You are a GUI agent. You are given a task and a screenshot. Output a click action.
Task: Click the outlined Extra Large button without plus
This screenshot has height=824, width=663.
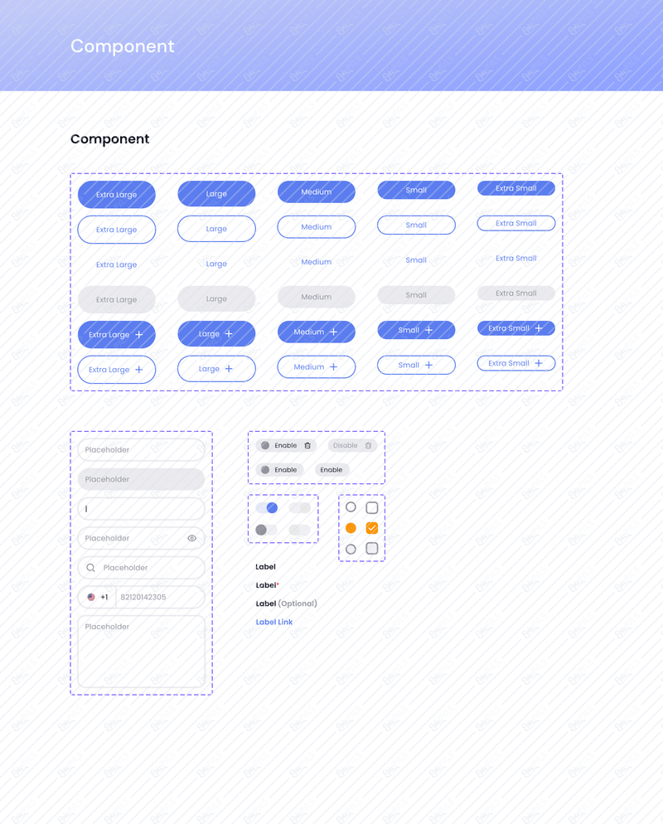(x=117, y=230)
